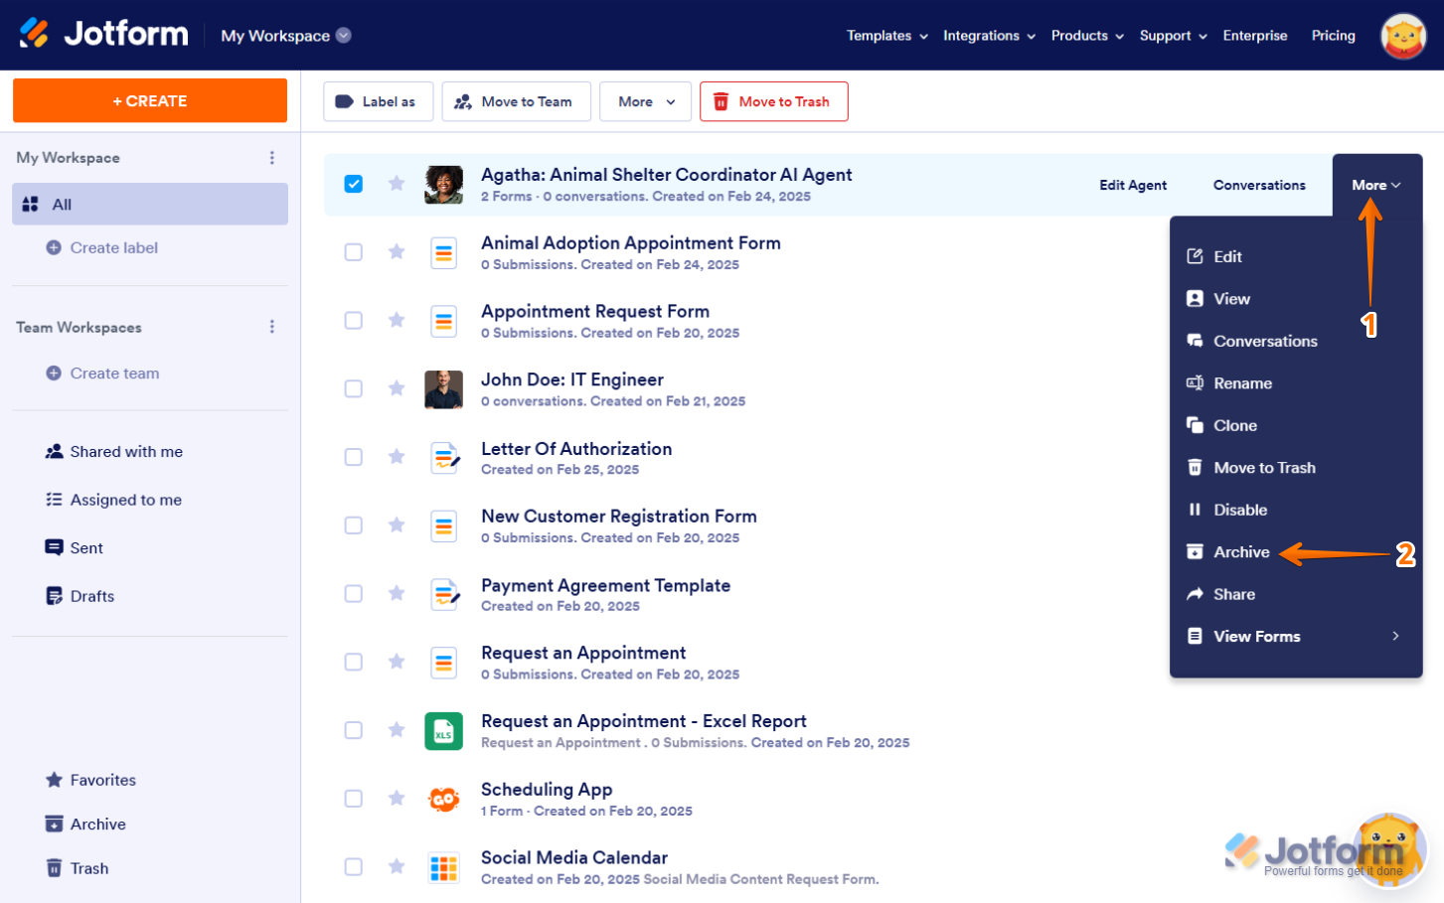Open the View Forms submenu arrow
Image resolution: width=1444 pixels, height=903 pixels.
point(1395,636)
